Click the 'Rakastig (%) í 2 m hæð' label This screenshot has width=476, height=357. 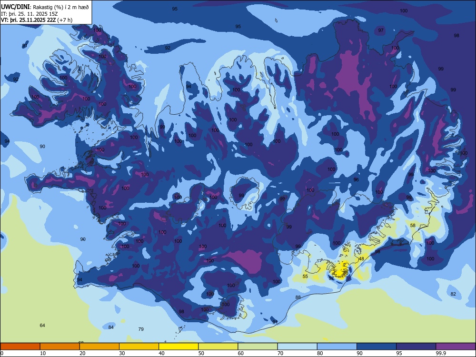61,7
